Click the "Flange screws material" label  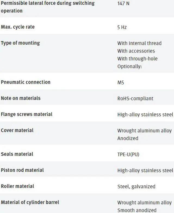[x=27, y=114]
